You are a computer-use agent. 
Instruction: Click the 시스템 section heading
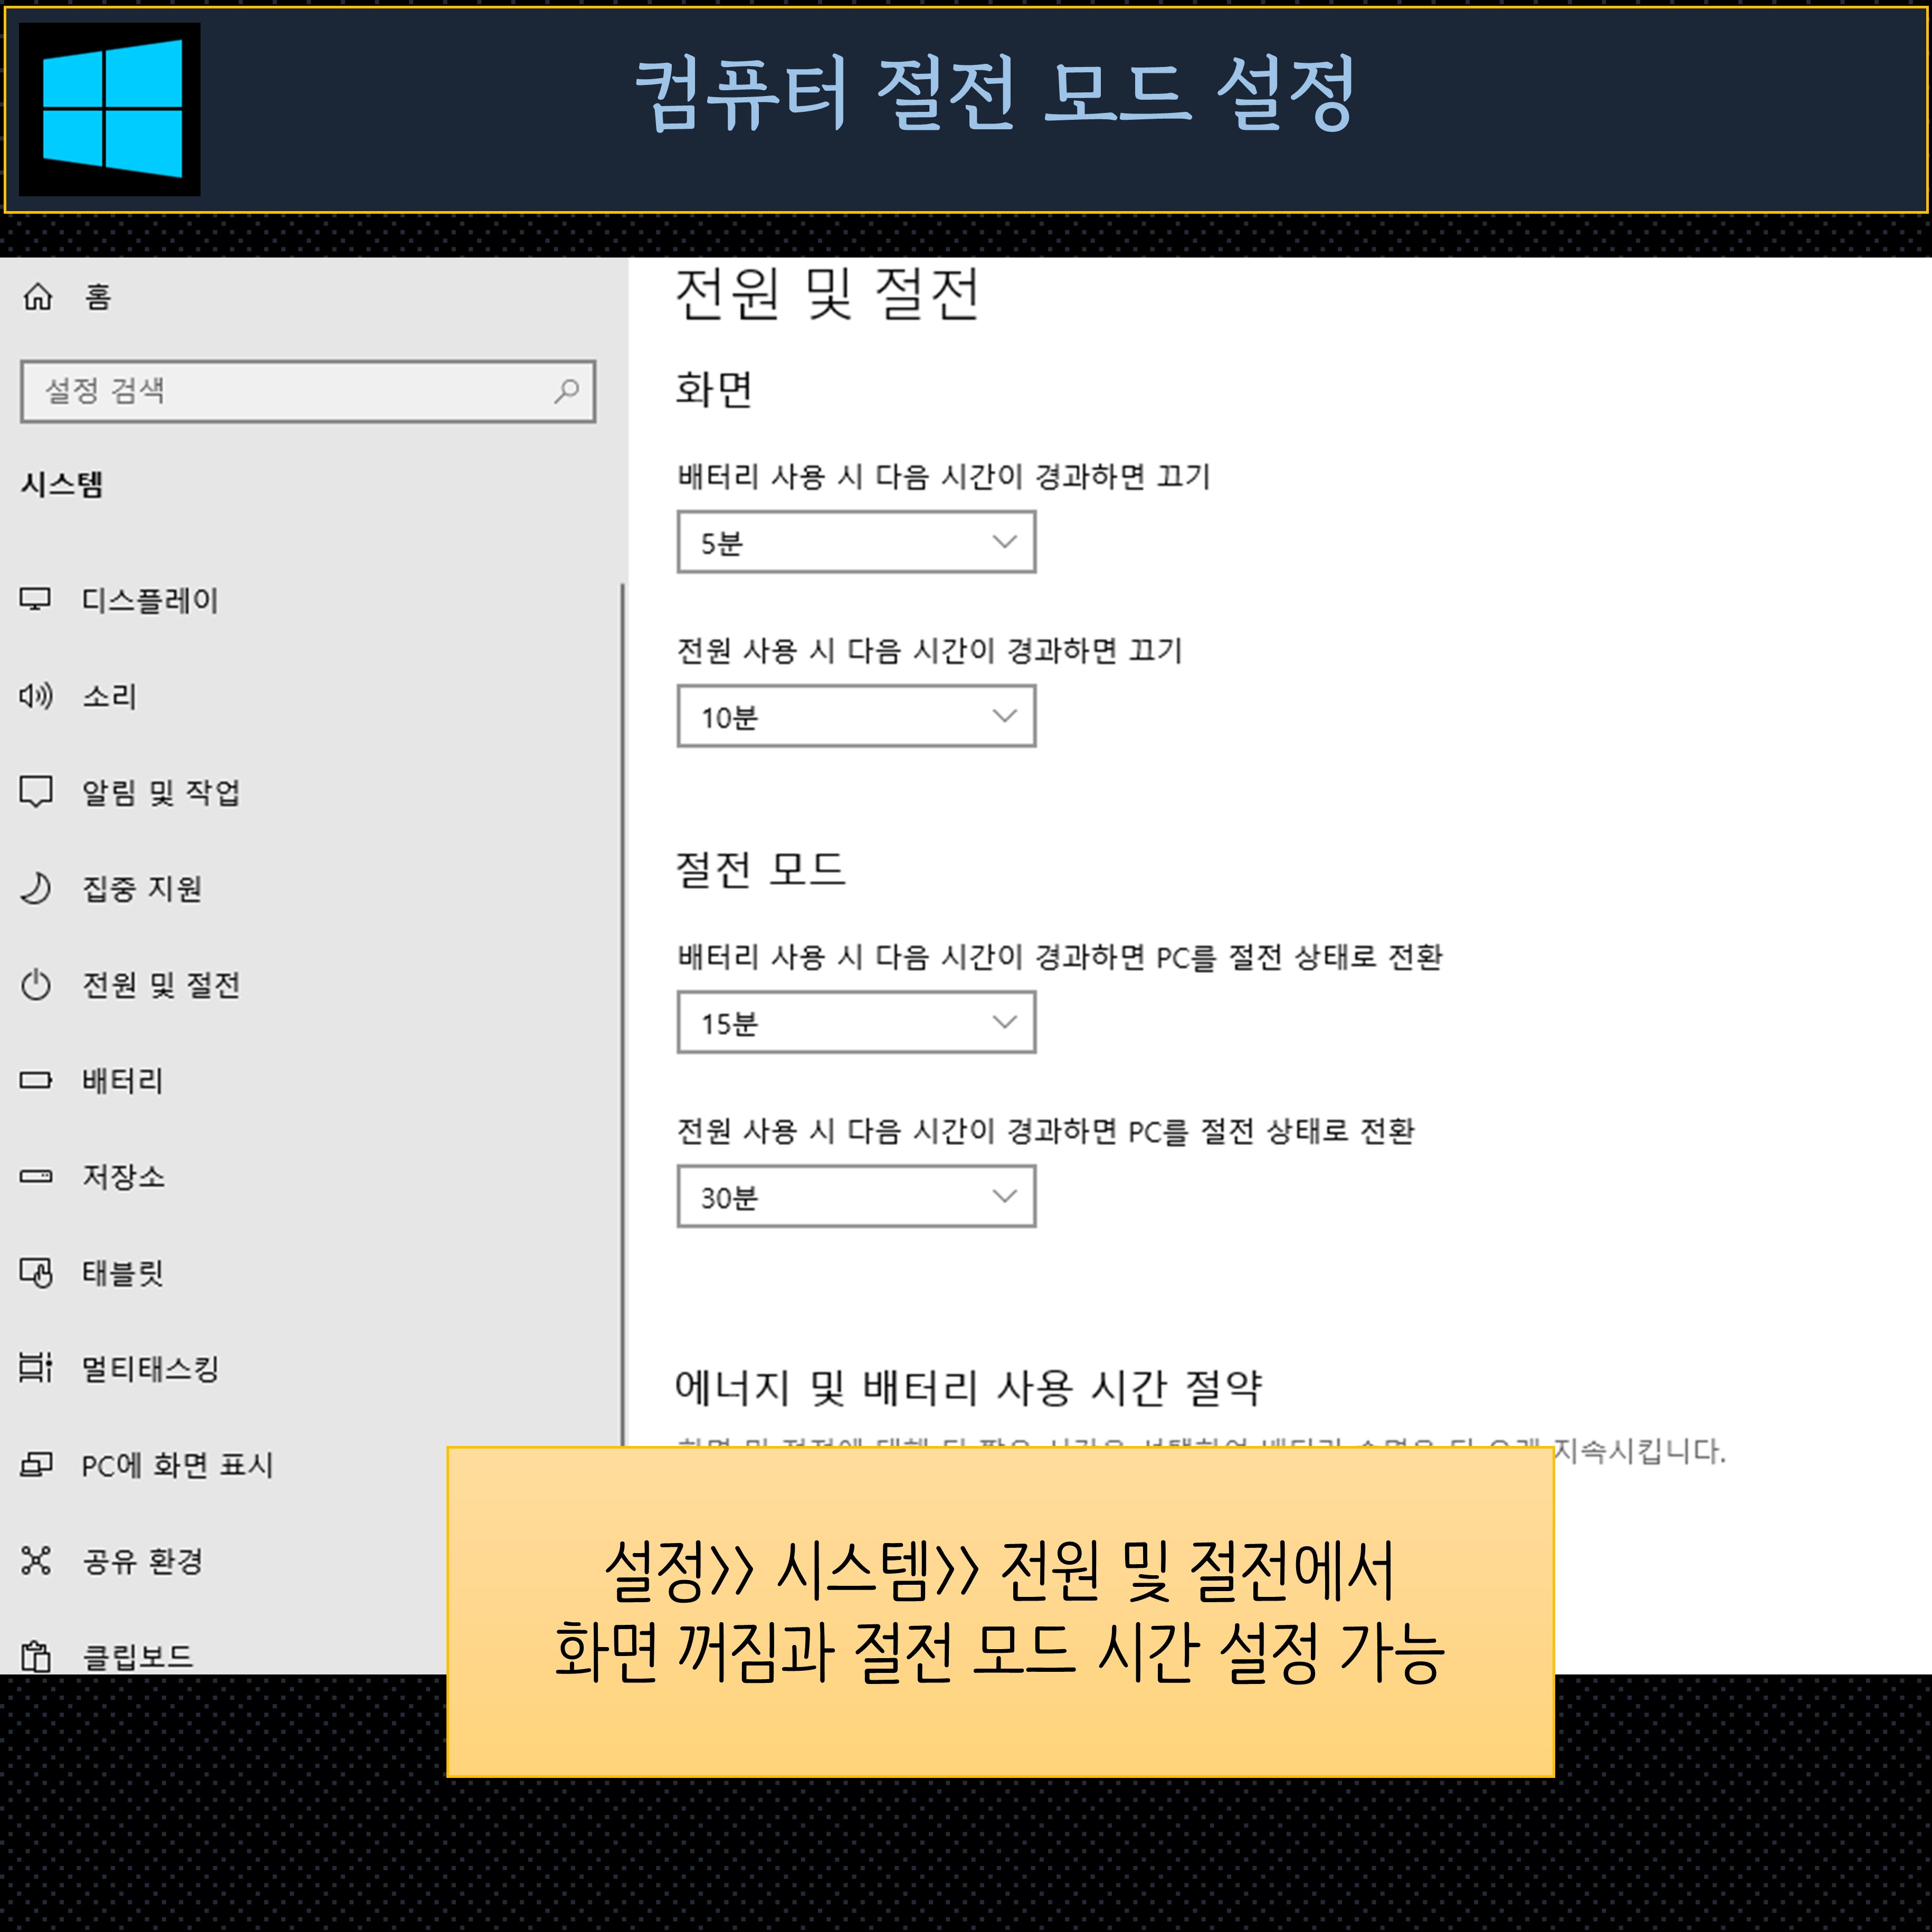tap(62, 485)
